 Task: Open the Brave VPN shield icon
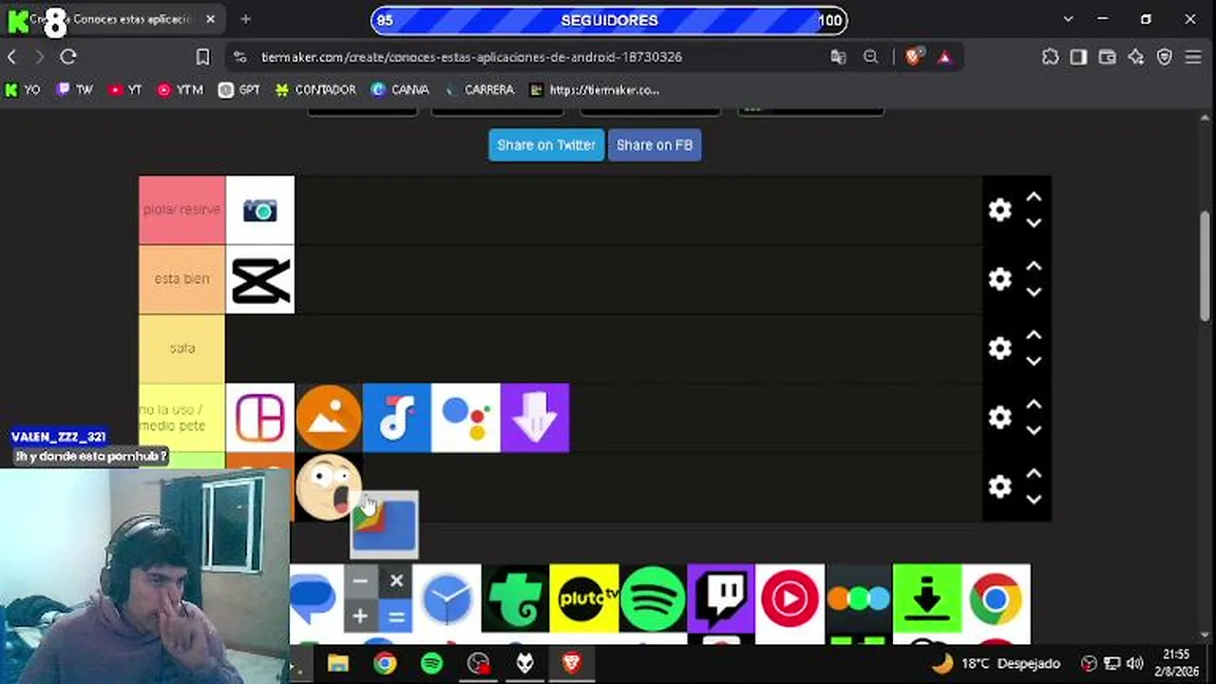pos(1165,57)
